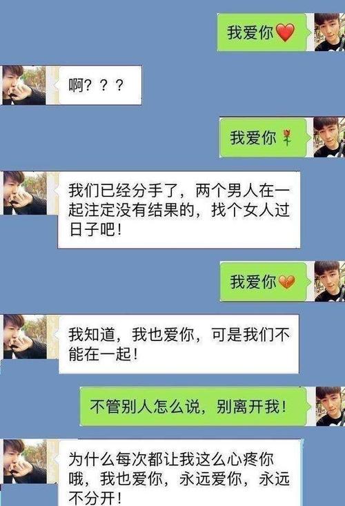
Task: Tap the 我爱你 text before red heart
Action: pyautogui.click(x=250, y=32)
